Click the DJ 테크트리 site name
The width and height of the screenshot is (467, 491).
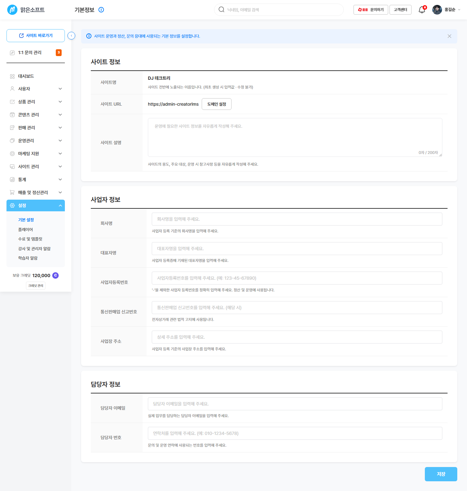pos(159,78)
